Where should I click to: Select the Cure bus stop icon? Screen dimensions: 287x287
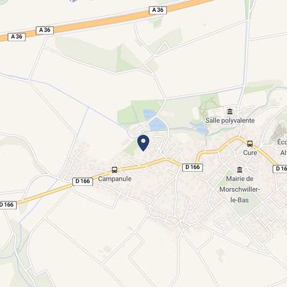(250, 143)
